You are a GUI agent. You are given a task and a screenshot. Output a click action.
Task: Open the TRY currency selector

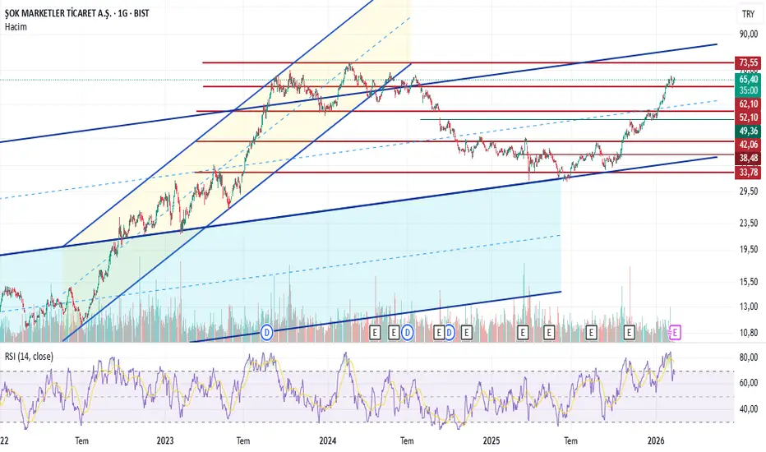coord(749,14)
